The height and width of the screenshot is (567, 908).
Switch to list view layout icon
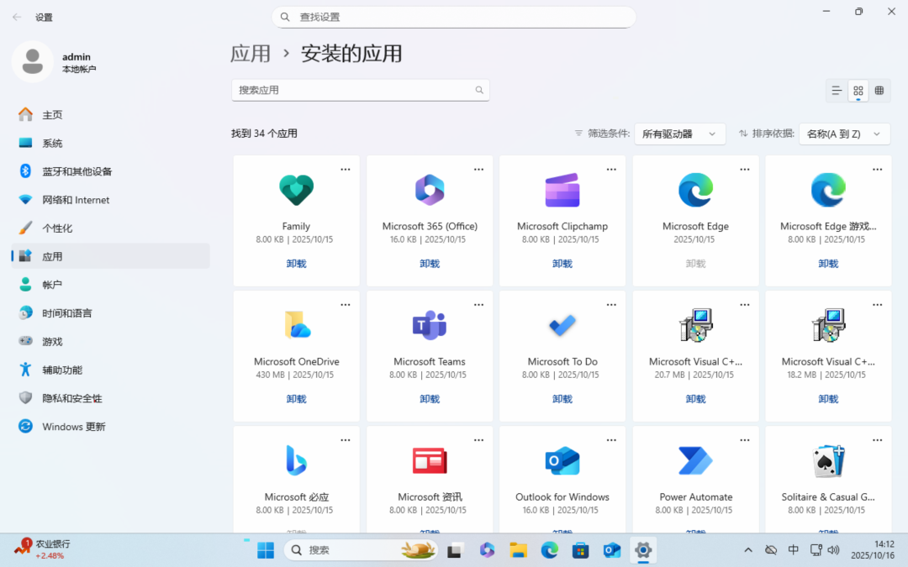[837, 91]
